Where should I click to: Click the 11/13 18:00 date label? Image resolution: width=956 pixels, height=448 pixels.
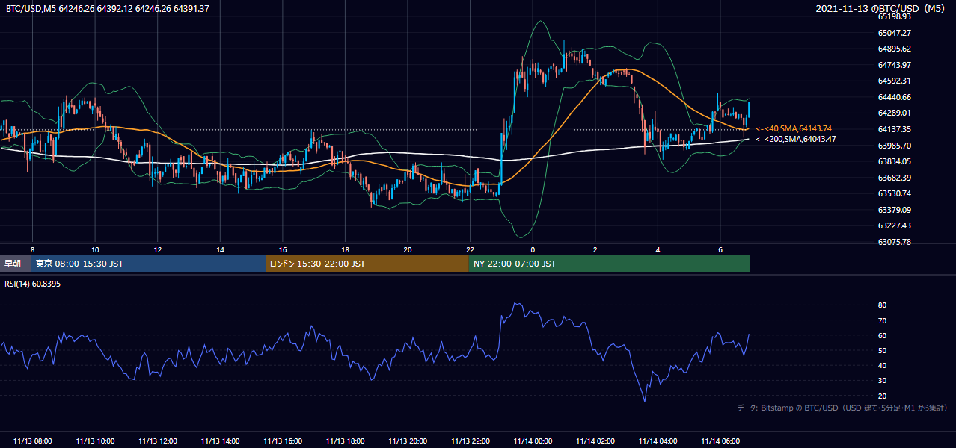click(345, 441)
